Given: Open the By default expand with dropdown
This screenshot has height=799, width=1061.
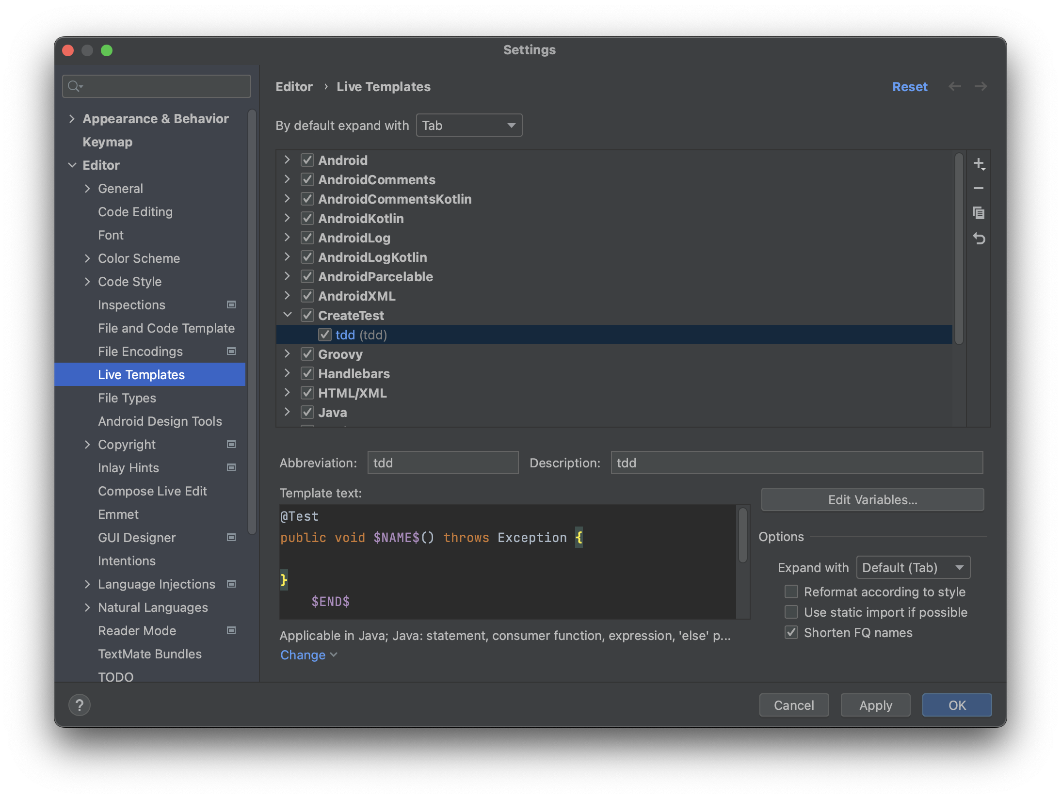Looking at the screenshot, I should [469, 126].
